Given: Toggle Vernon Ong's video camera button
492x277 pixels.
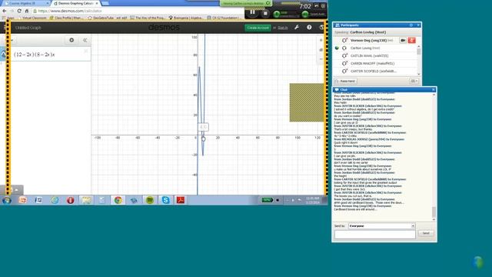Looking at the screenshot, I should (x=403, y=41).
